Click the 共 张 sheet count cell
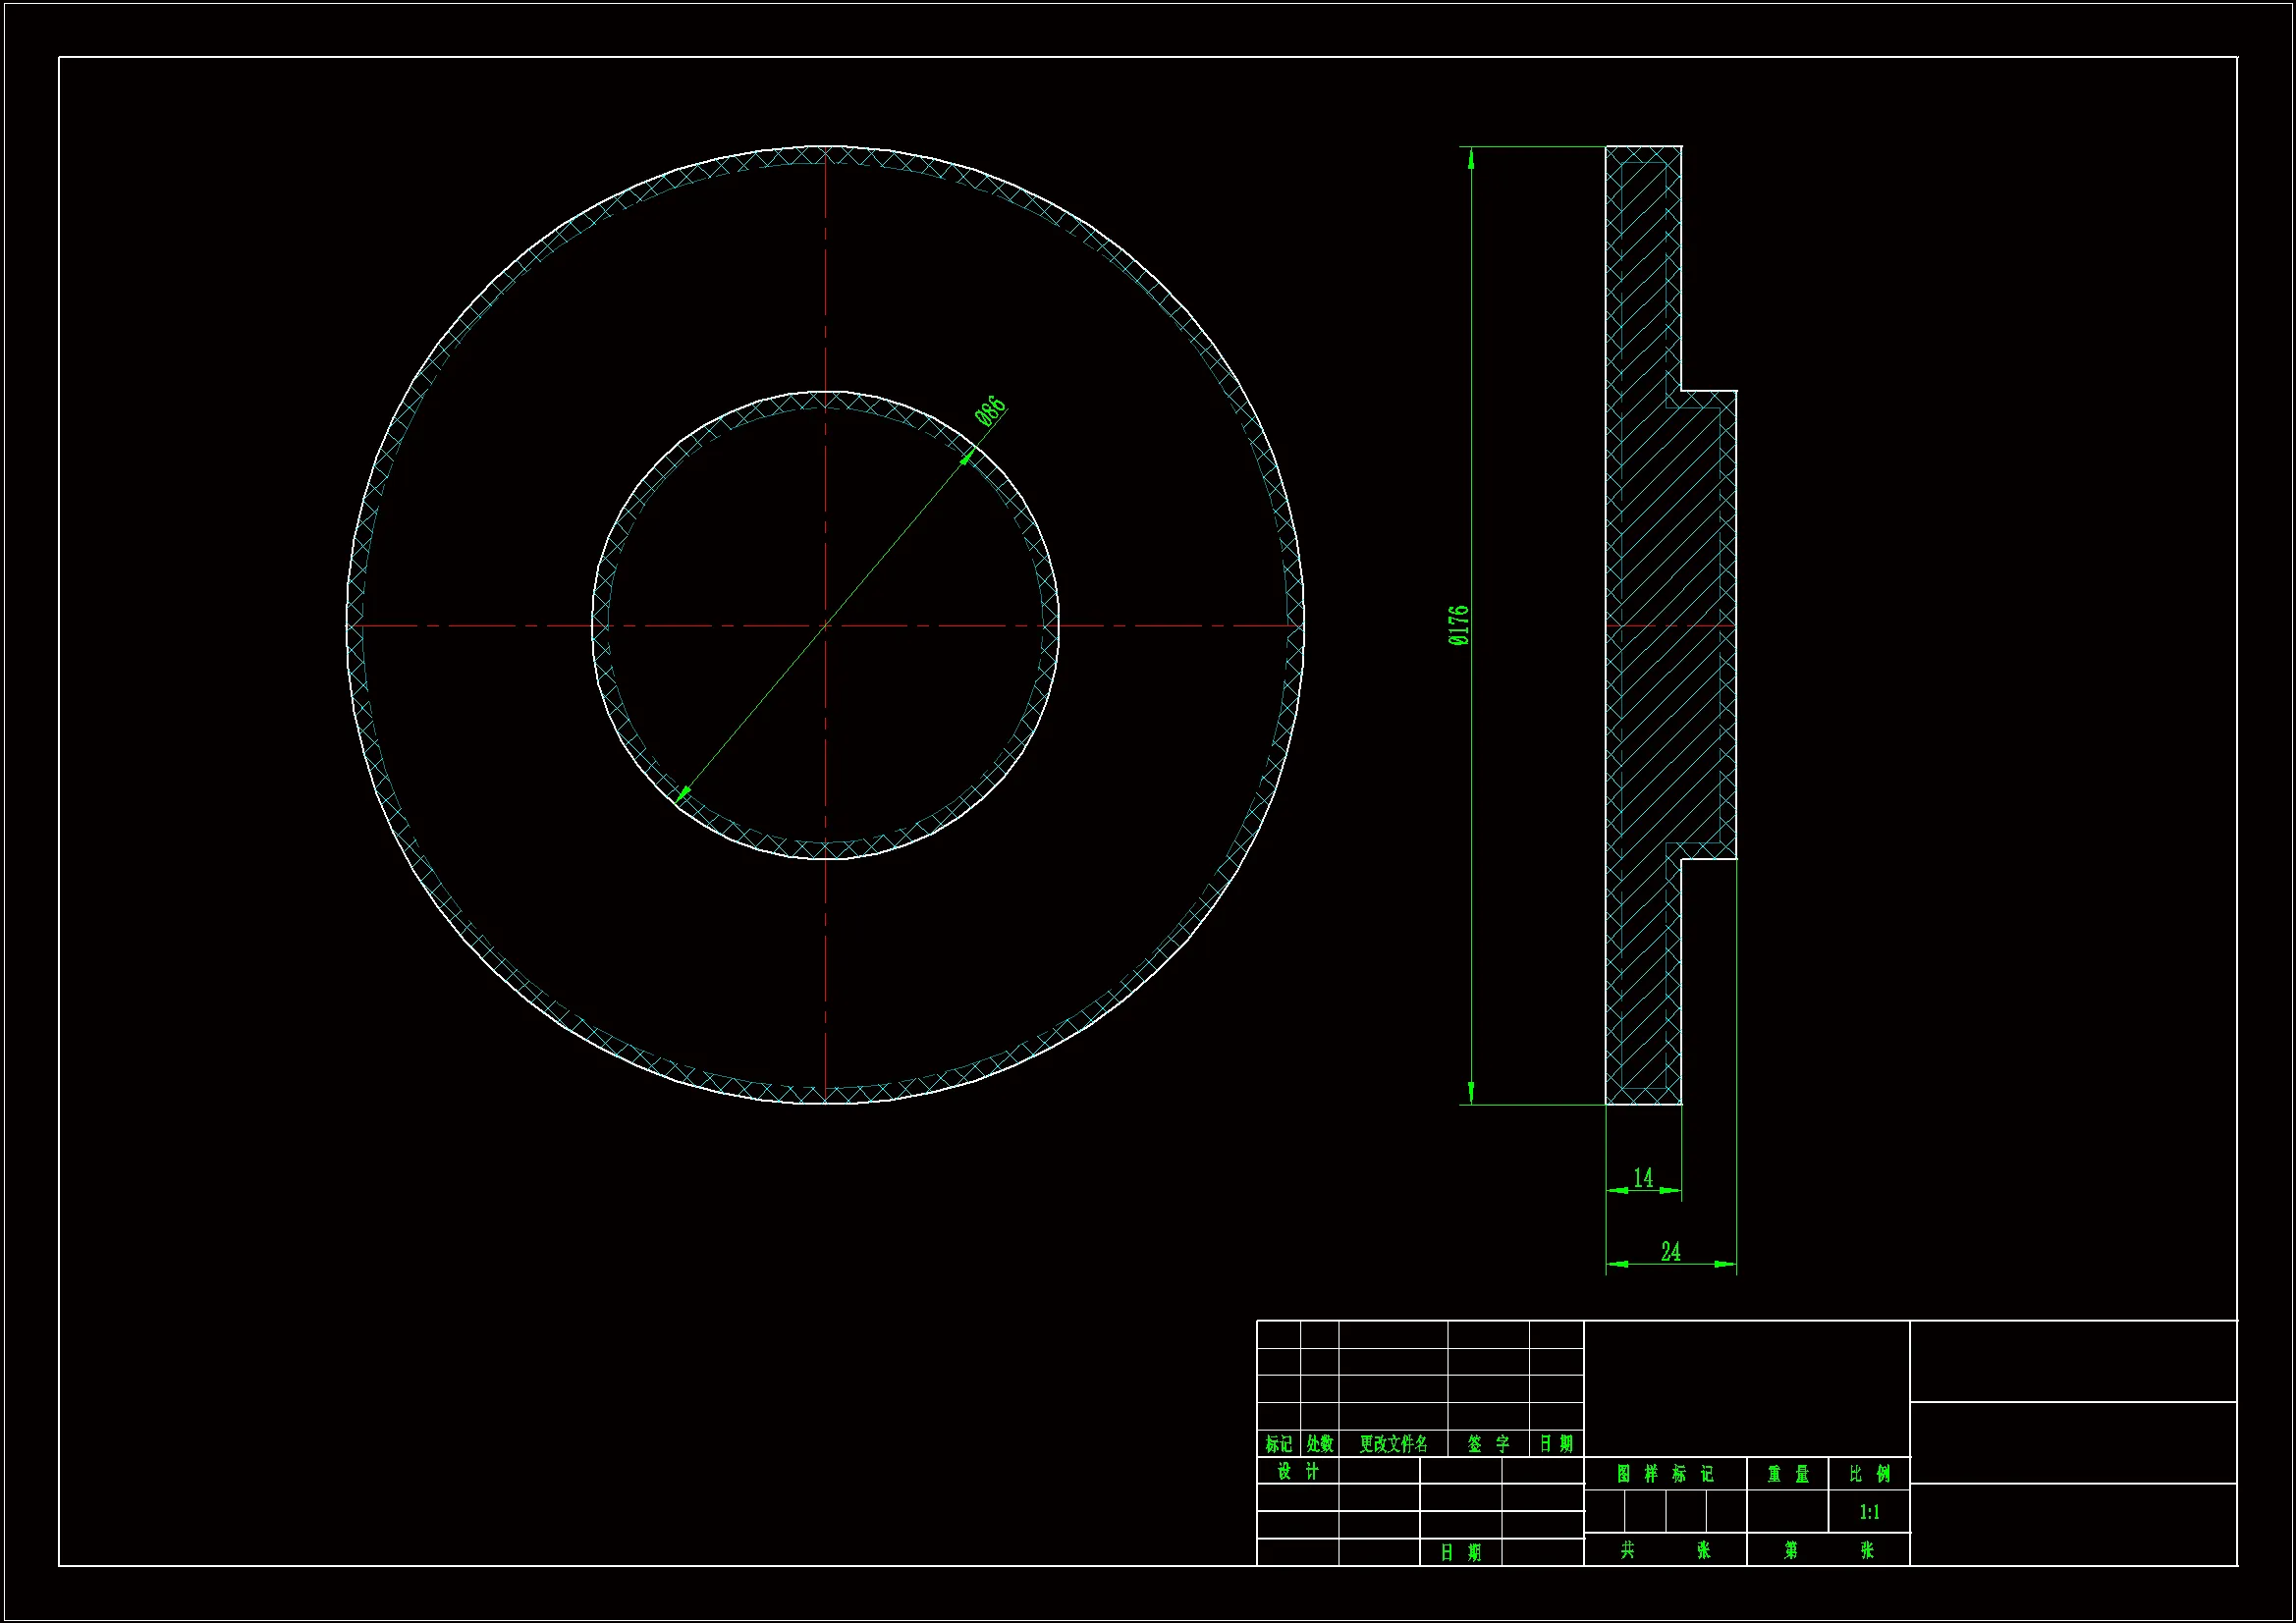The image size is (2296, 1623). (x=1665, y=1550)
